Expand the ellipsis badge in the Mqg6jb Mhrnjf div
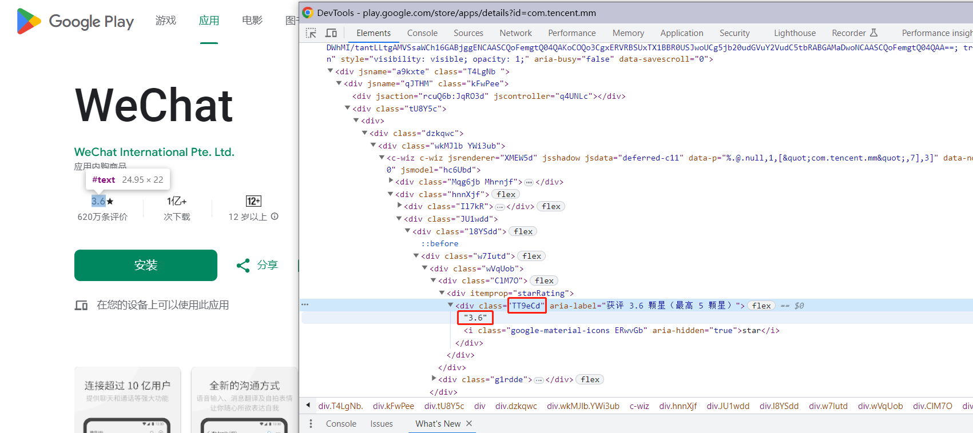Image resolution: width=973 pixels, height=433 pixels. [529, 182]
